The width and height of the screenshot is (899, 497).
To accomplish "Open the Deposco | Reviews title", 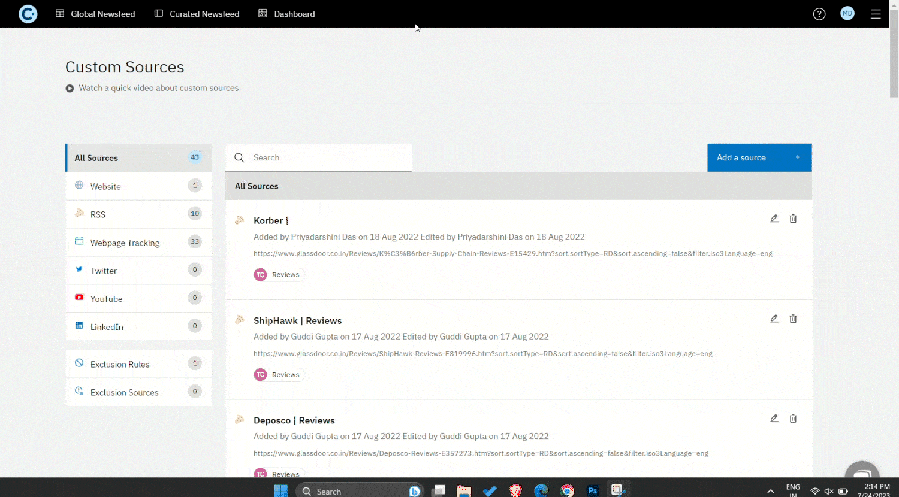I will click(294, 420).
